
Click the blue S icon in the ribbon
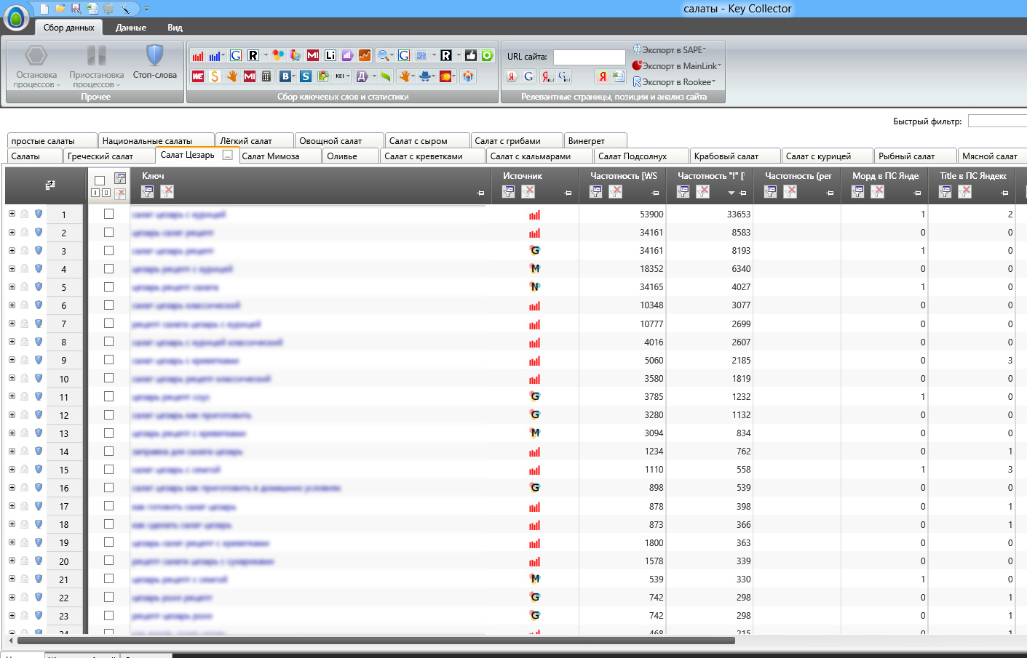coord(306,76)
